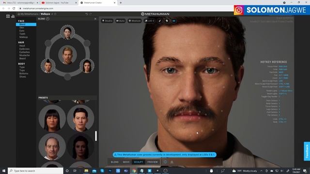310x174 pixels.
Task: Open the Bottoms body category
Action: (24, 73)
